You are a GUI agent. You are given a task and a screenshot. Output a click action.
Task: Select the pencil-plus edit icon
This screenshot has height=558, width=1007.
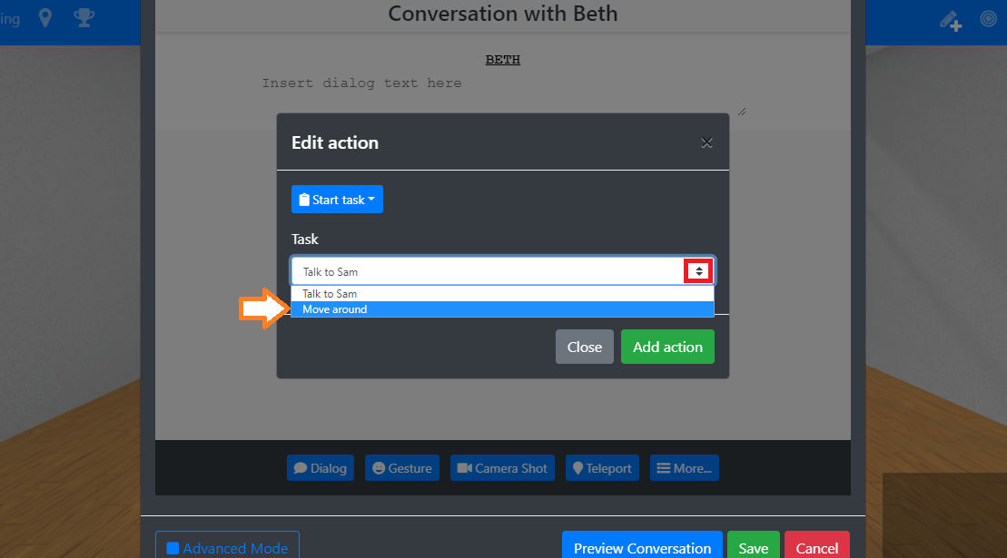coord(951,21)
